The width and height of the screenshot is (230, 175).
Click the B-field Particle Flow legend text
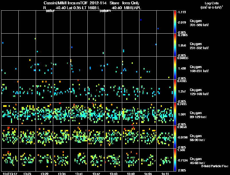215,166
